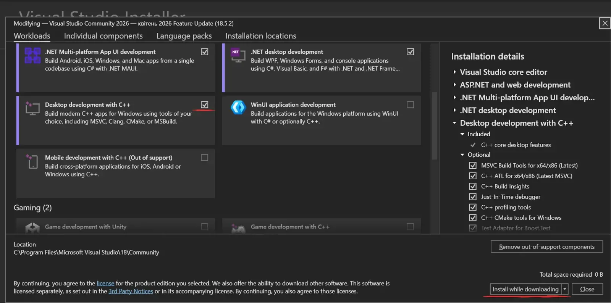Click the Game development with C++ icon

coord(238,228)
